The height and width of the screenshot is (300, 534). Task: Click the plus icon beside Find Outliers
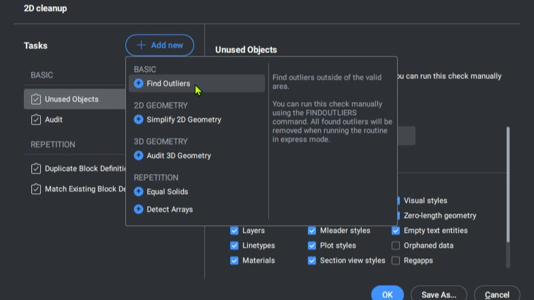pyautogui.click(x=139, y=83)
